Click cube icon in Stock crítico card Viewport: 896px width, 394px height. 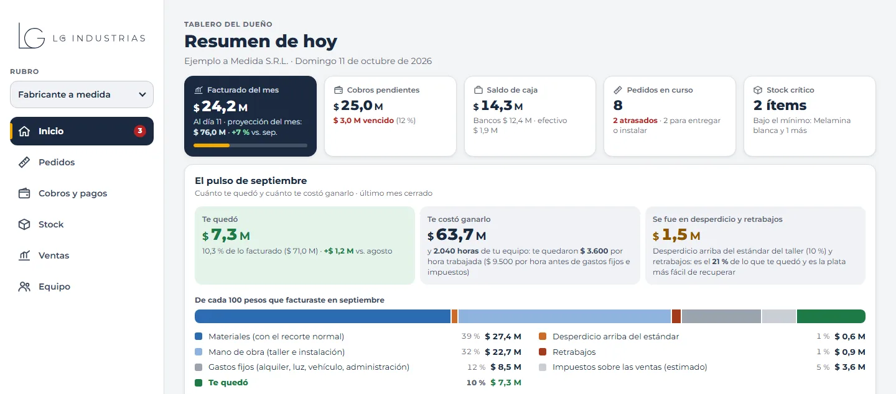pos(758,90)
